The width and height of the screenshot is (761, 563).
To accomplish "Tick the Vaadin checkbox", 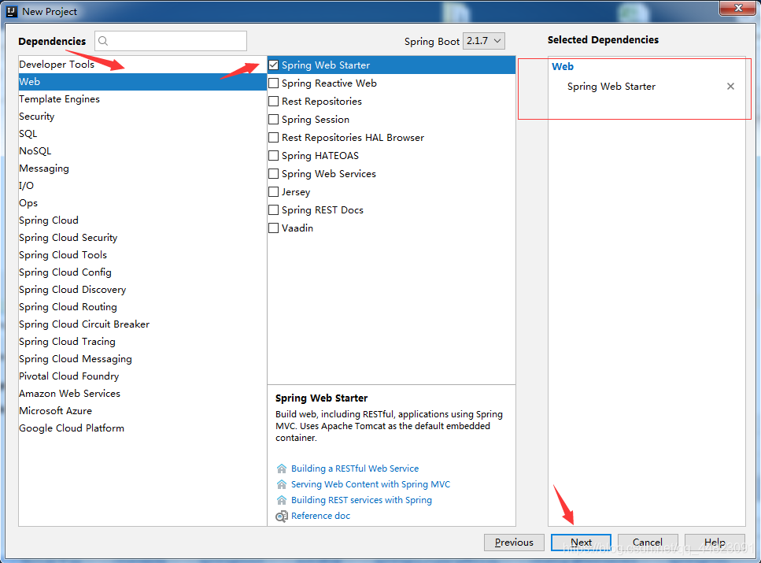I will (274, 228).
